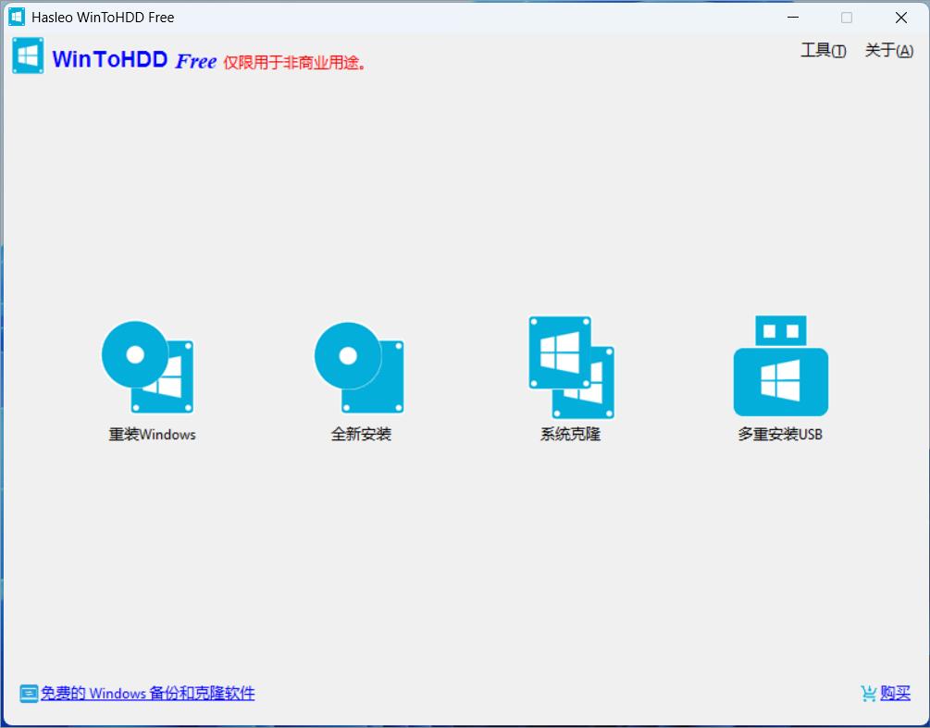Begin cloning via the 系统克隆 label
This screenshot has height=728, width=930.
click(569, 433)
